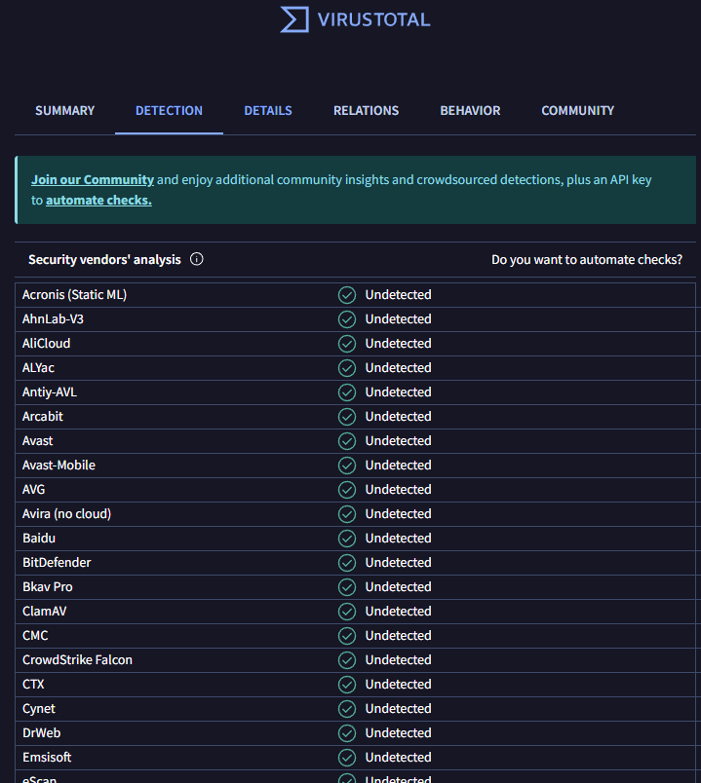This screenshot has width=701, height=783.
Task: Select the Baidu vendor name
Action: pos(39,539)
